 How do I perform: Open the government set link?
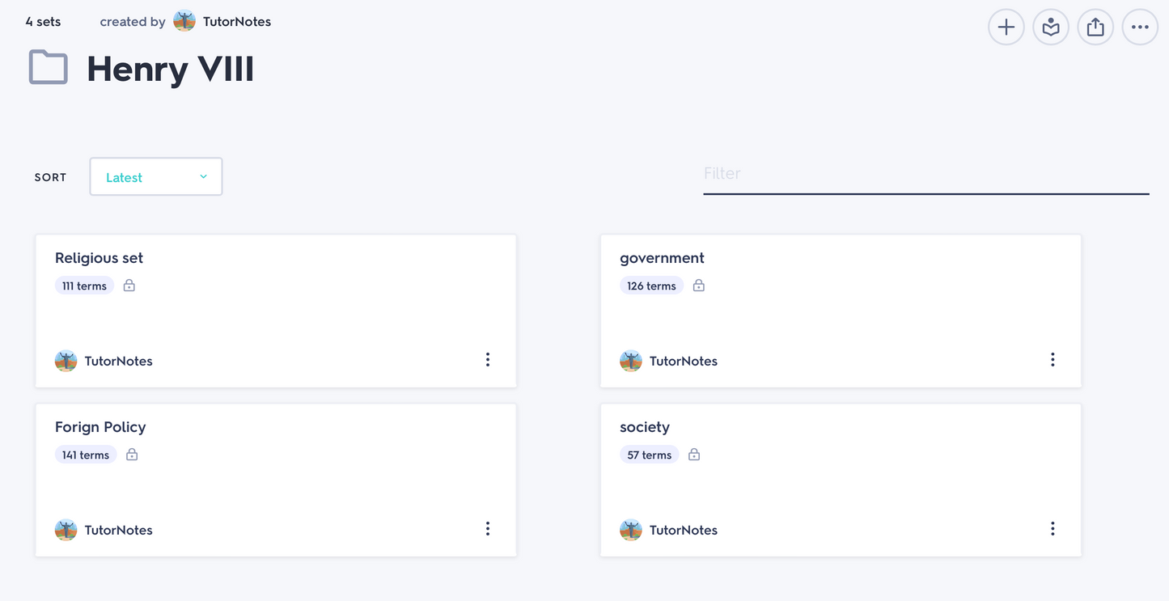(x=662, y=258)
